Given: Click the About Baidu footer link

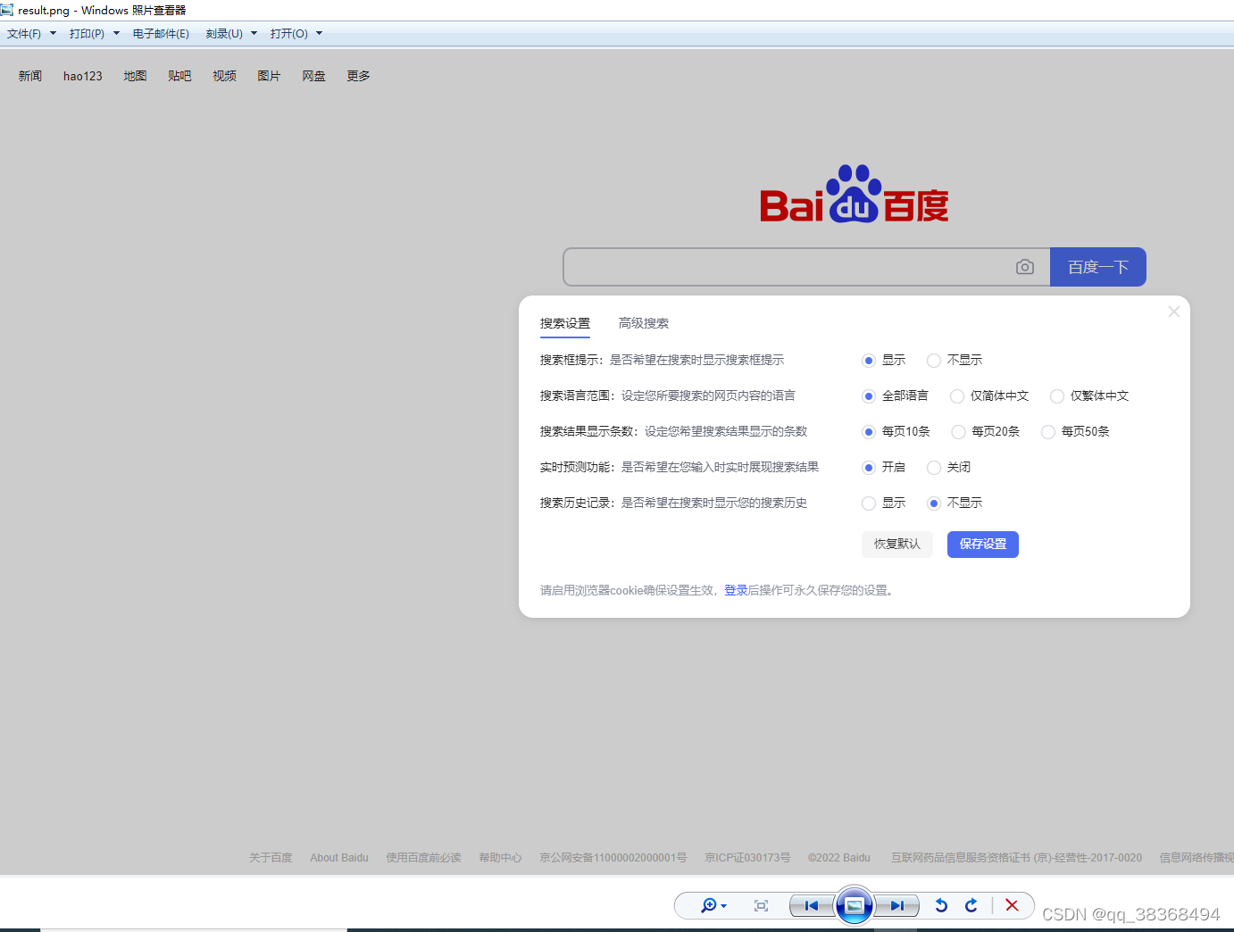Looking at the screenshot, I should click(339, 858).
